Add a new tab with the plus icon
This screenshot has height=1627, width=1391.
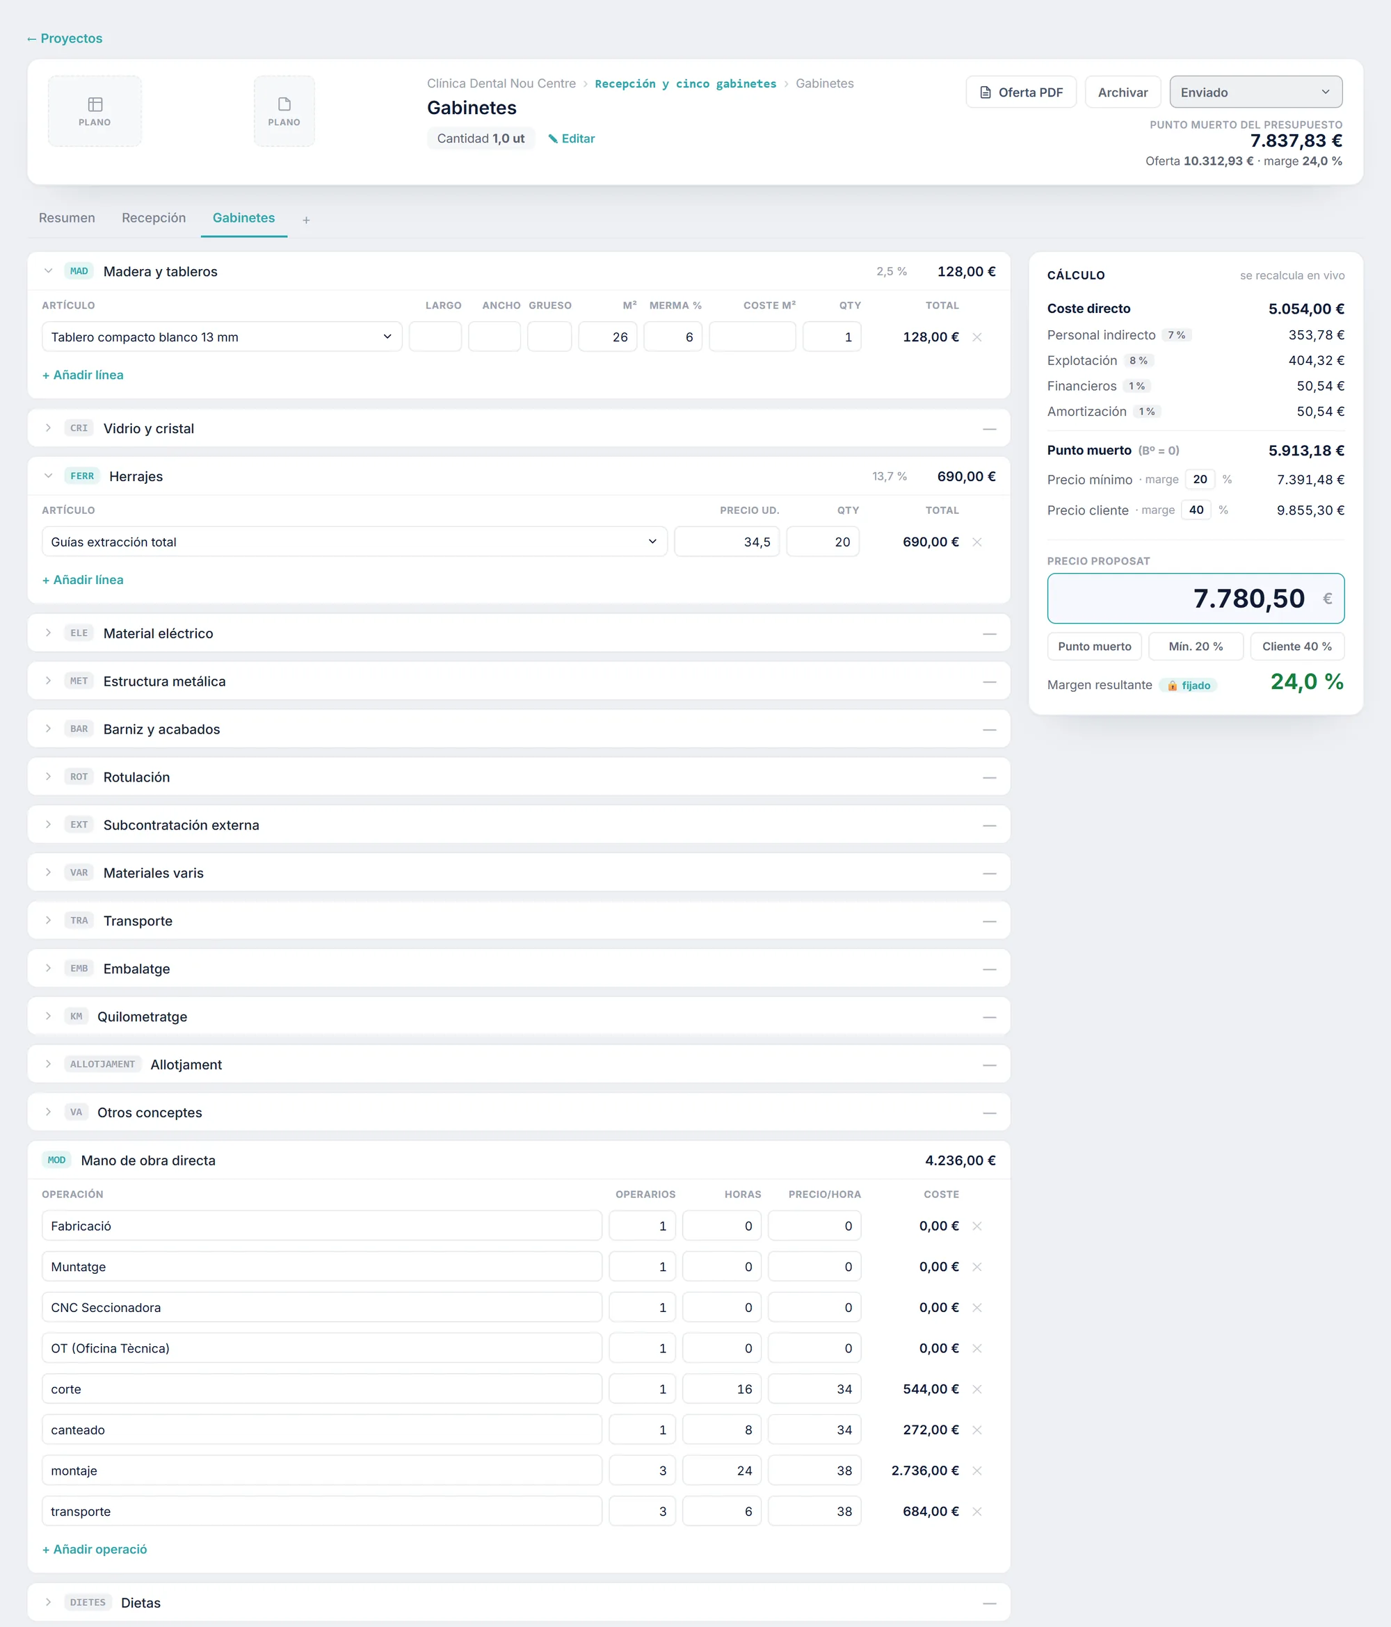pos(306,220)
